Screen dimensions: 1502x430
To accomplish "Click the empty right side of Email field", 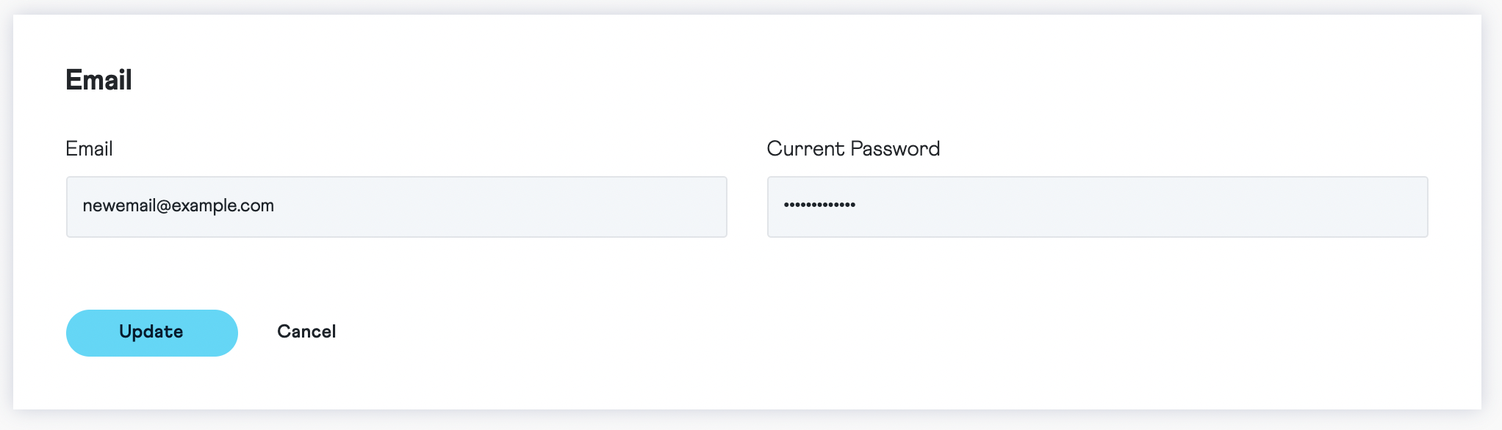I will [x=588, y=207].
